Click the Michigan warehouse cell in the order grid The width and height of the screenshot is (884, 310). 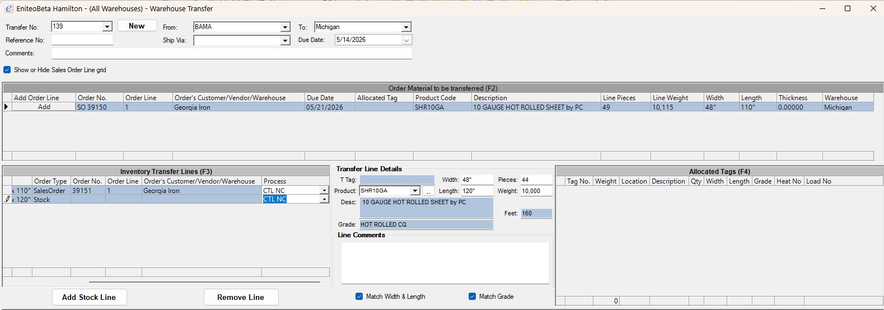[x=848, y=107]
